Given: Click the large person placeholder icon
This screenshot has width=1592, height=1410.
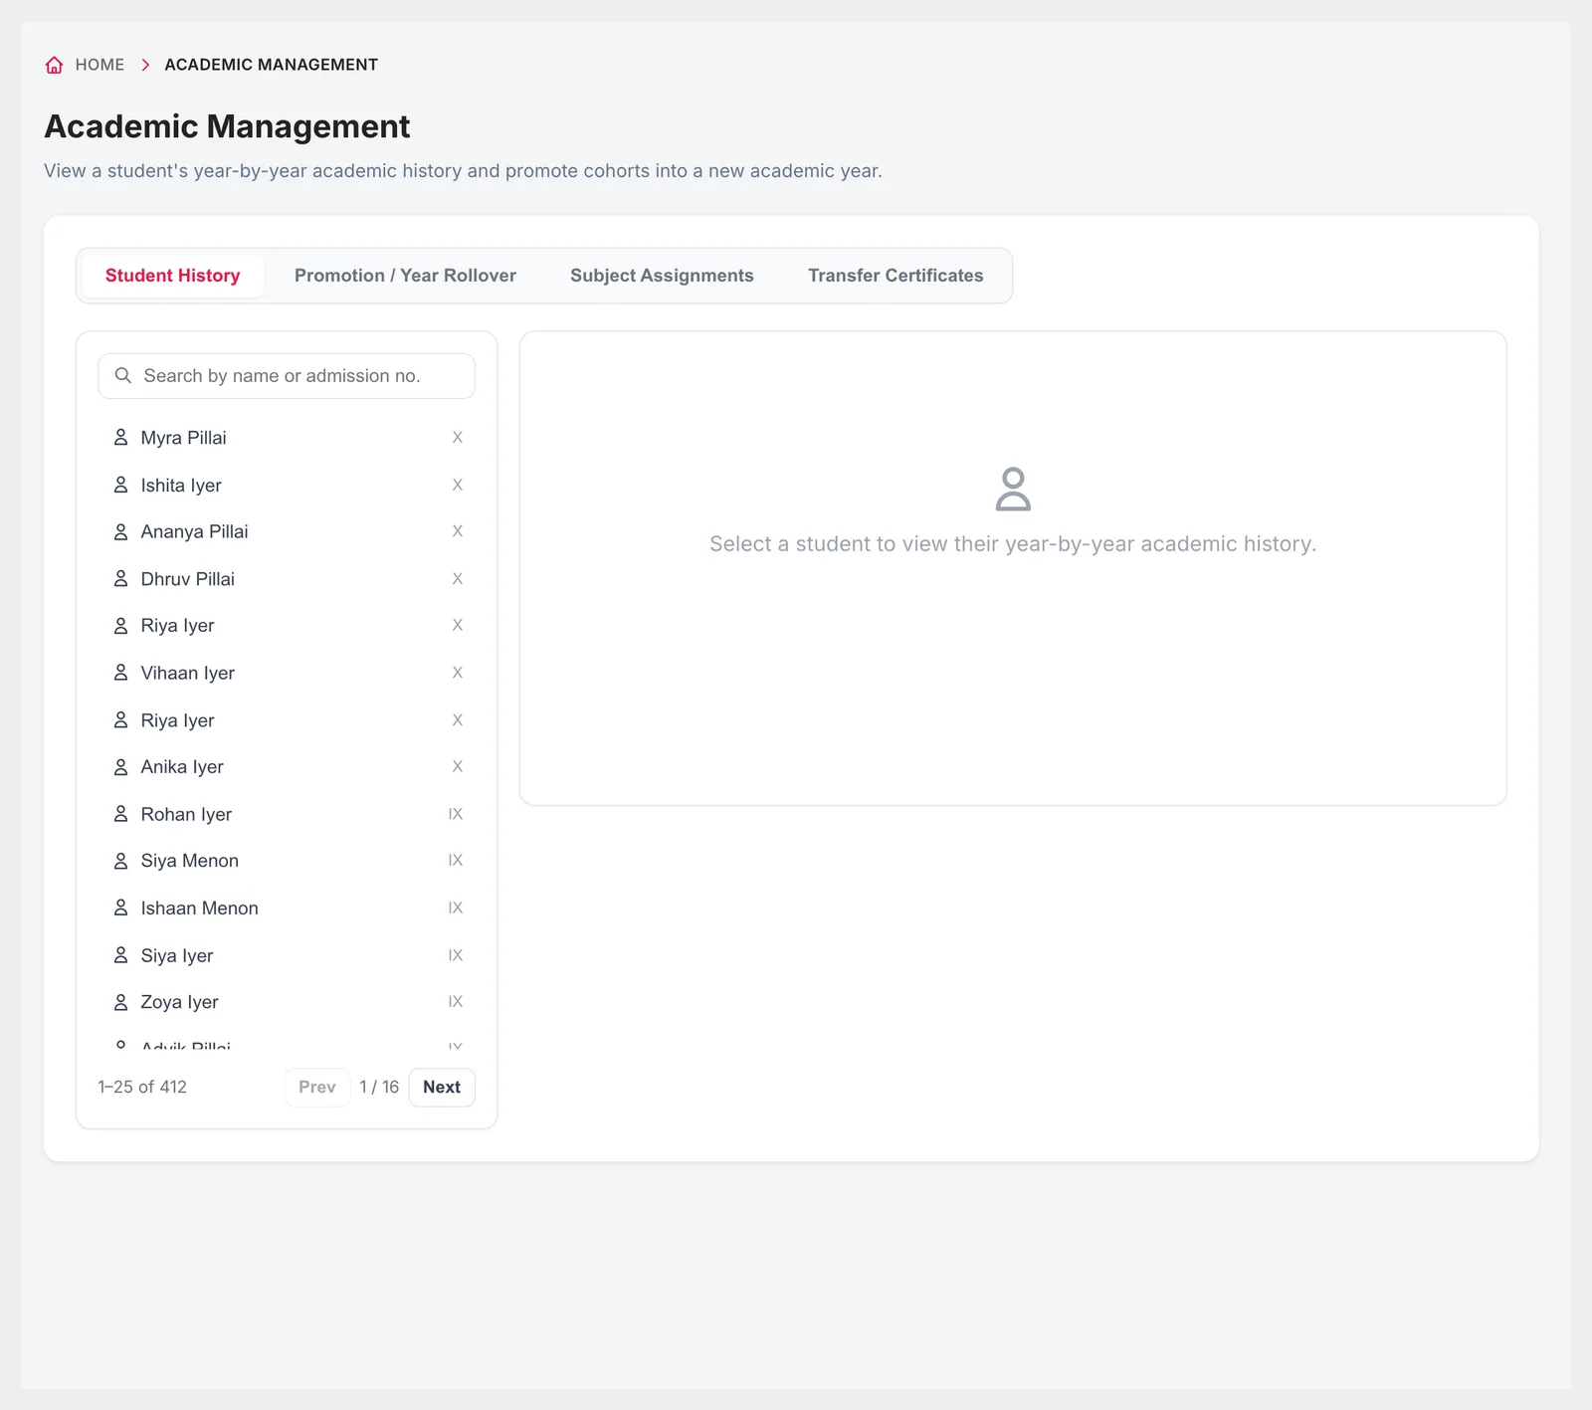Looking at the screenshot, I should (x=1013, y=490).
